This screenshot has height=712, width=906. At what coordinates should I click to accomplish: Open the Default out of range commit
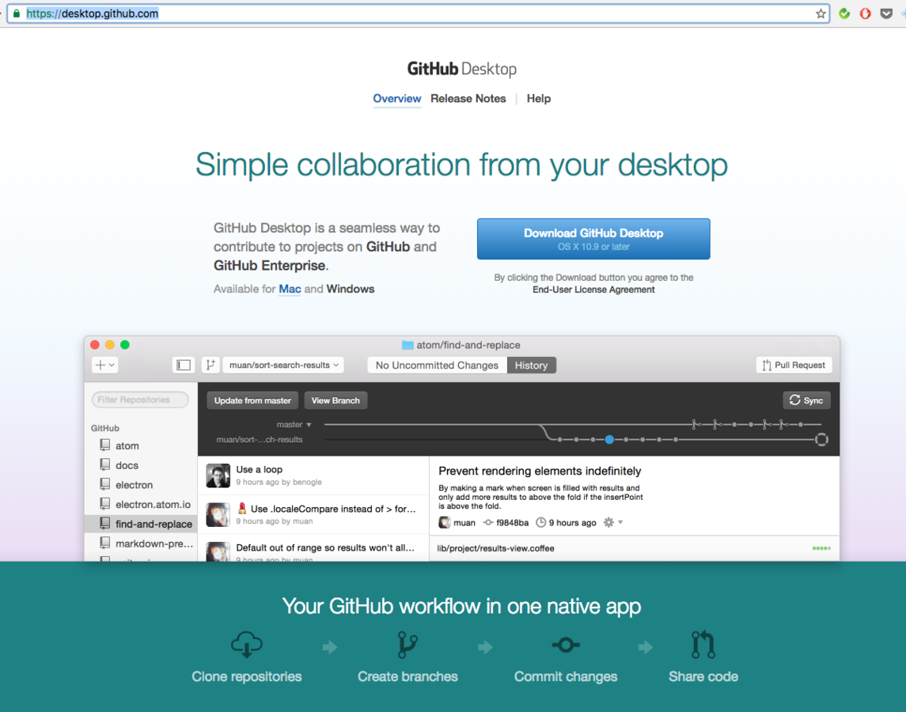point(314,548)
